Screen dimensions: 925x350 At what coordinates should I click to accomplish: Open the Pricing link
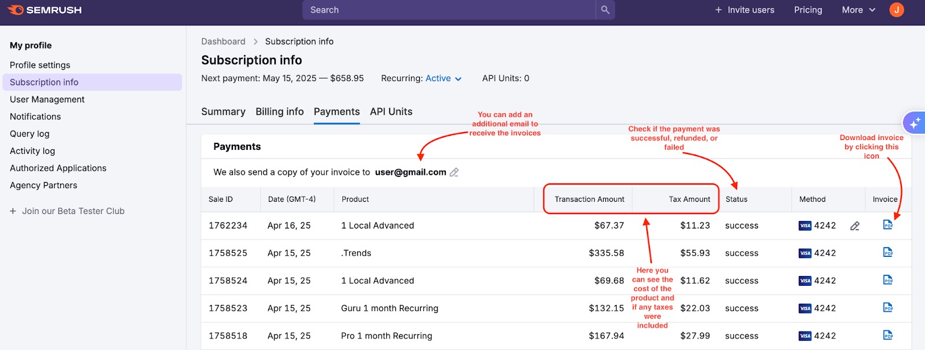coord(808,10)
